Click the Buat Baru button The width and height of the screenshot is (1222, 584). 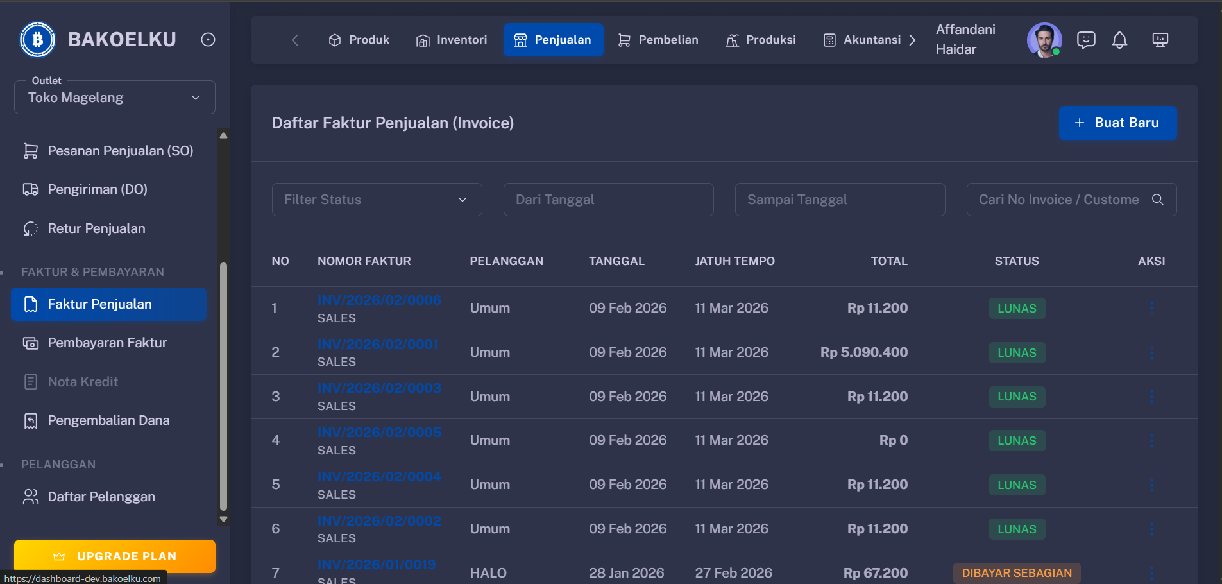1117,123
